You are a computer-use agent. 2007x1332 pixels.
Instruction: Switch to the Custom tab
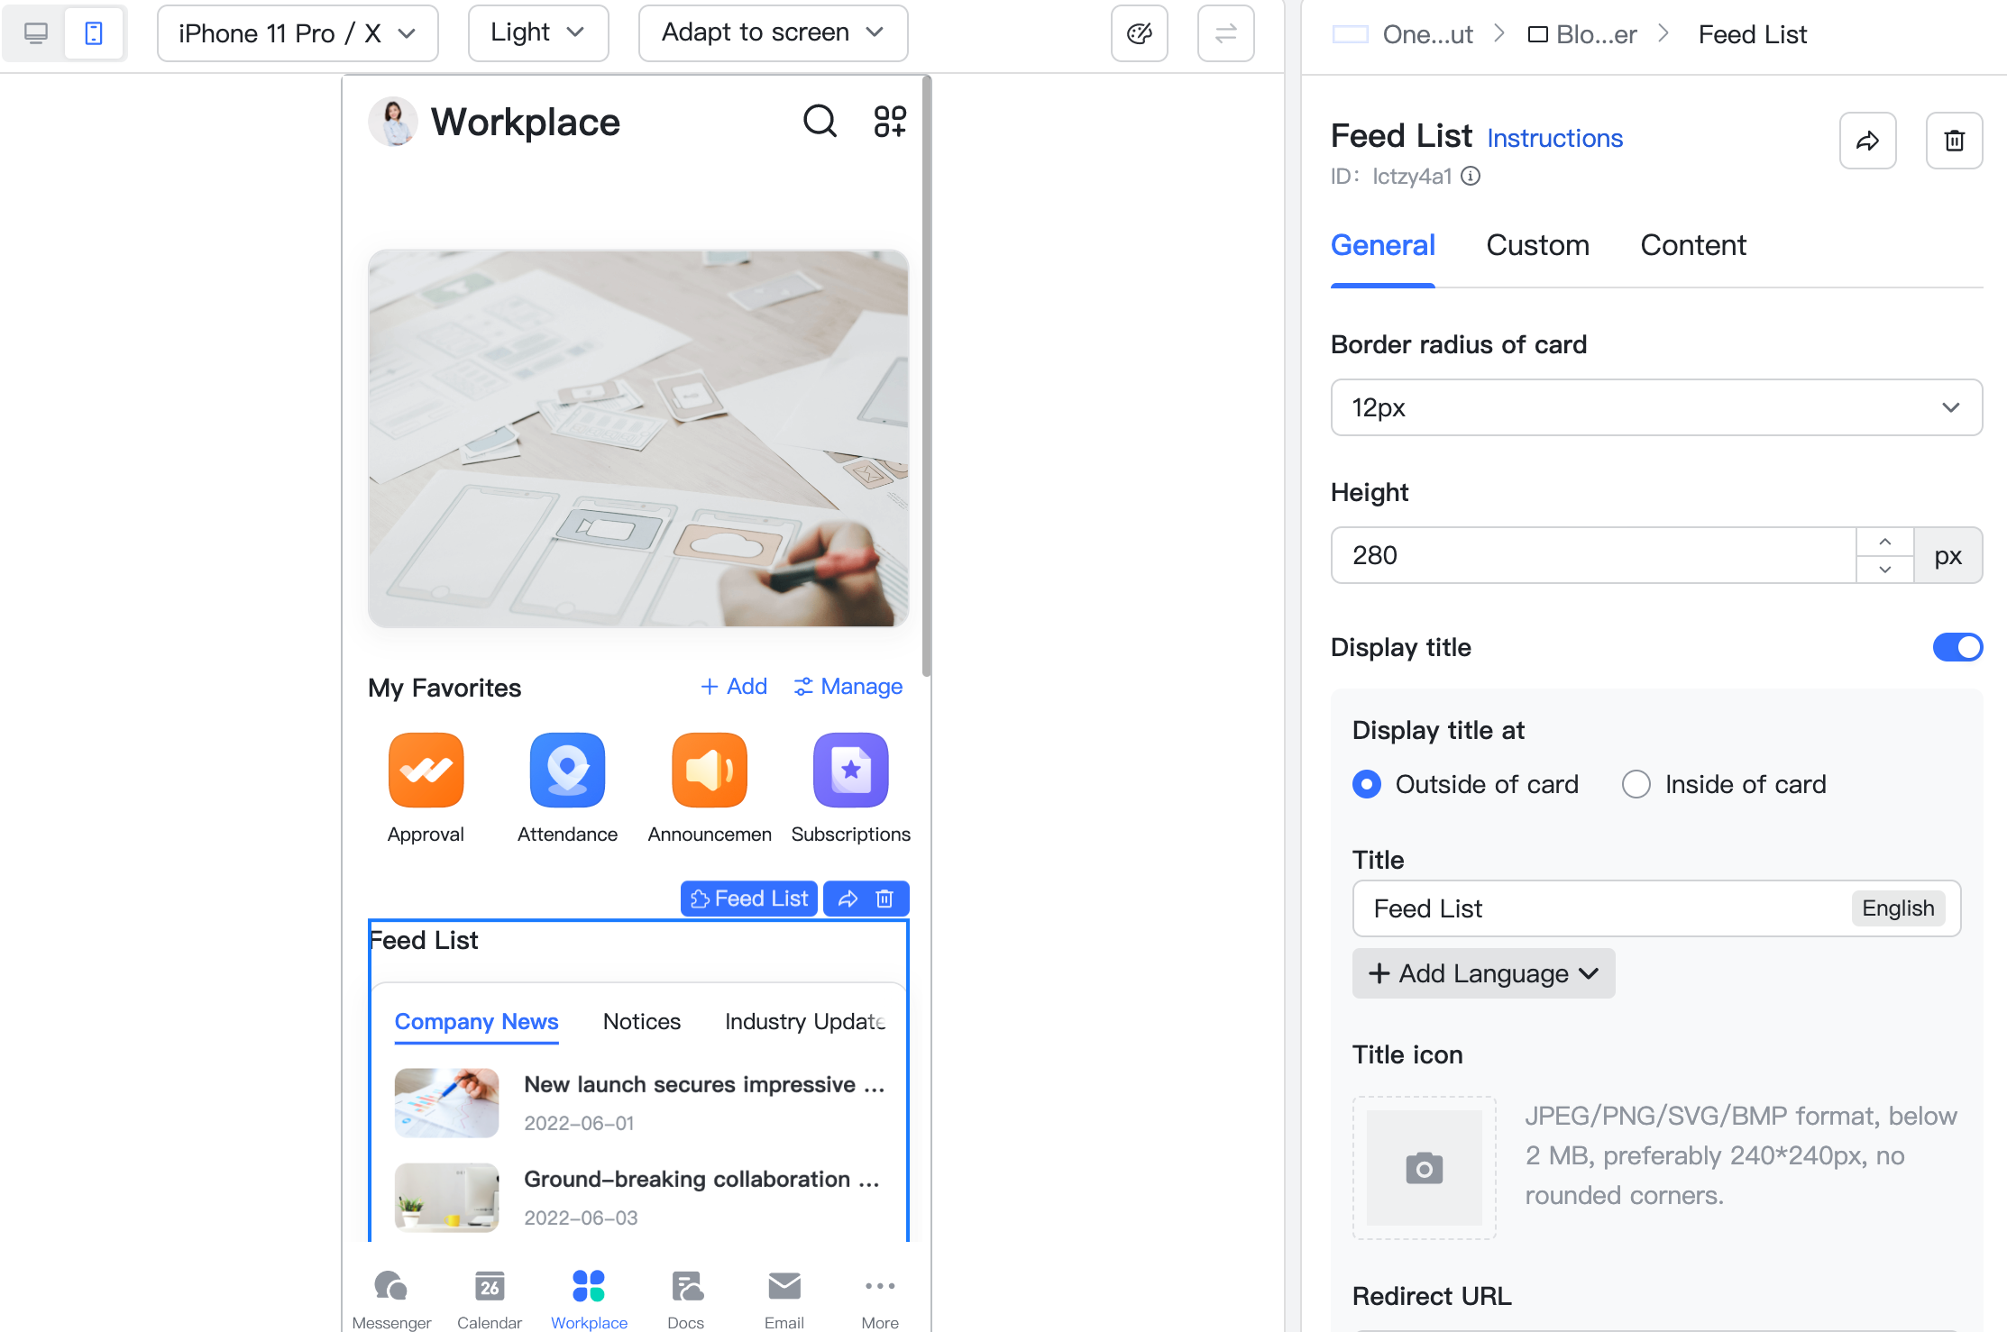tap(1537, 244)
